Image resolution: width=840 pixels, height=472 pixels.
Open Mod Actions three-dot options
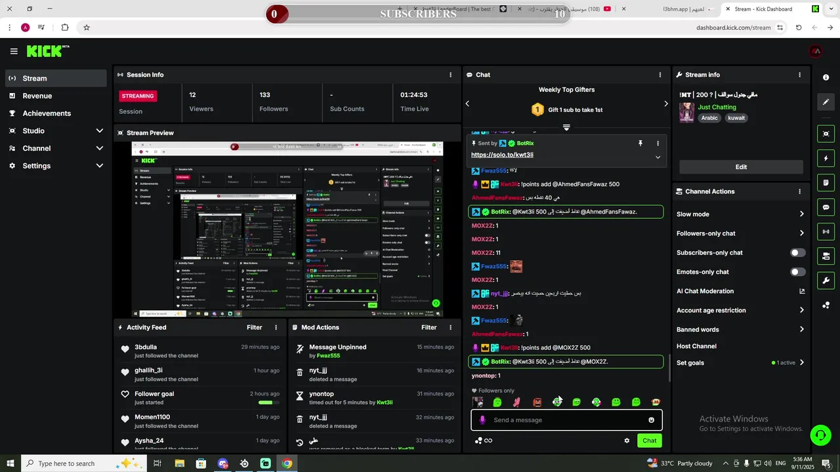click(450, 327)
